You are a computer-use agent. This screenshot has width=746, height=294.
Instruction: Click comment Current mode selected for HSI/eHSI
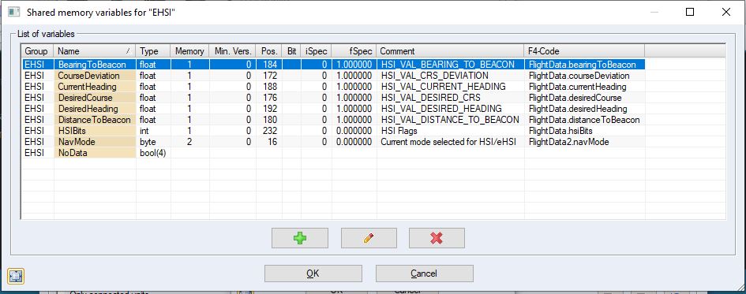tap(448, 142)
